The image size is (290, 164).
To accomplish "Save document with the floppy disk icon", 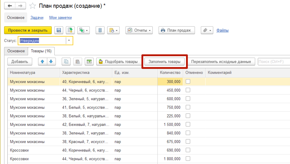I will (59, 30).
